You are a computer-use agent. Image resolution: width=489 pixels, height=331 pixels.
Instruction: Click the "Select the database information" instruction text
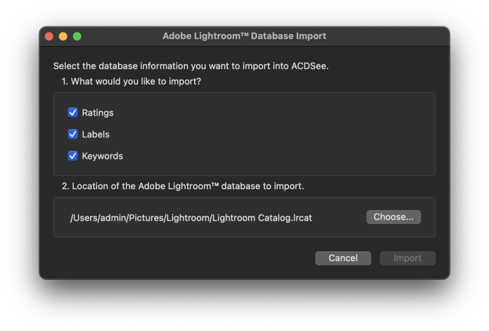190,66
